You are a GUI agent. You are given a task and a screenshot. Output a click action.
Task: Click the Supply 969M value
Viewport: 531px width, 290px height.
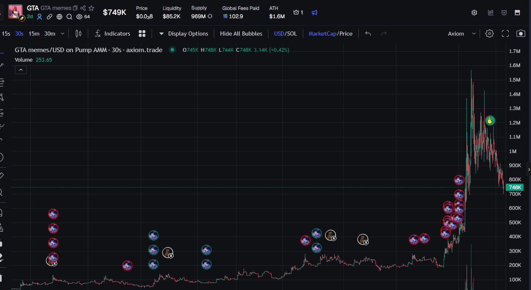coord(198,17)
